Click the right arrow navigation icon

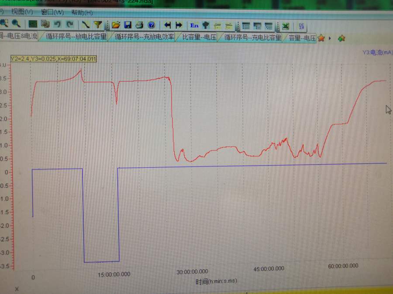point(179,25)
